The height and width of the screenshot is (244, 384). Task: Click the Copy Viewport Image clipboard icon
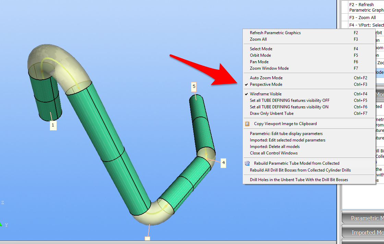pyautogui.click(x=247, y=124)
